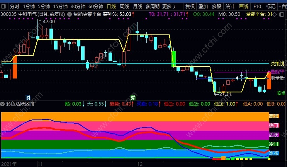This screenshot has height=167, width=287.
Task: Click the 低③: 1.00 reading
Action: click(226, 104)
